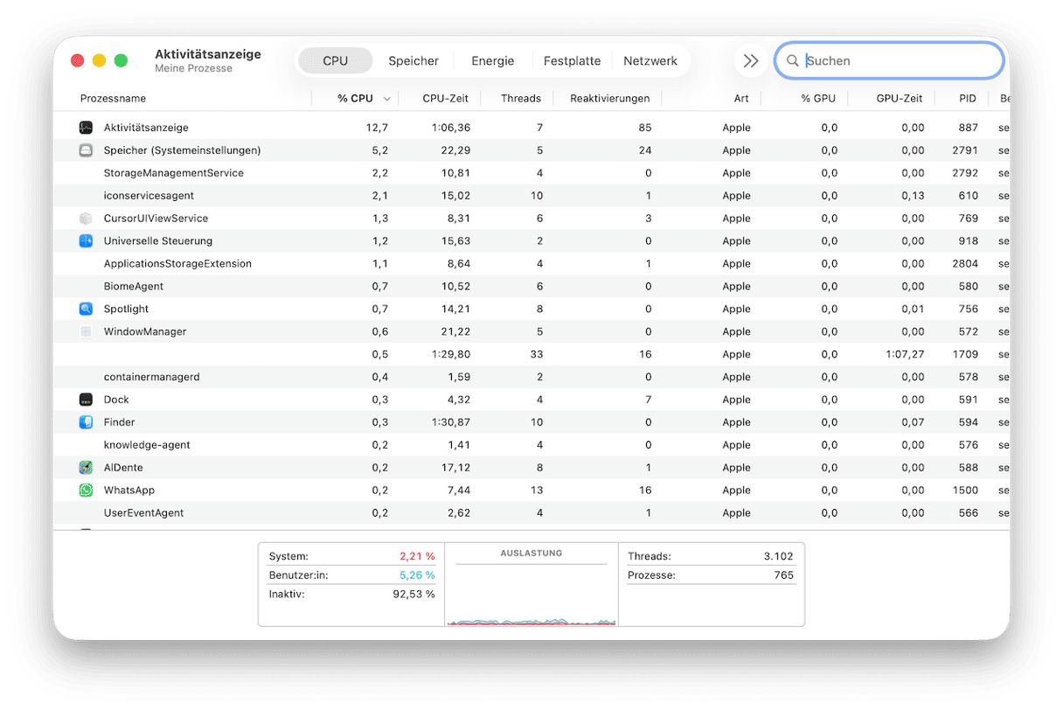1063x710 pixels.
Task: Select the Speicher (Systemeinstellungen) drive icon
Action: tap(86, 150)
